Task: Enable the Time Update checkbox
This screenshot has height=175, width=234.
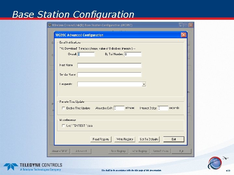Action: [63, 108]
